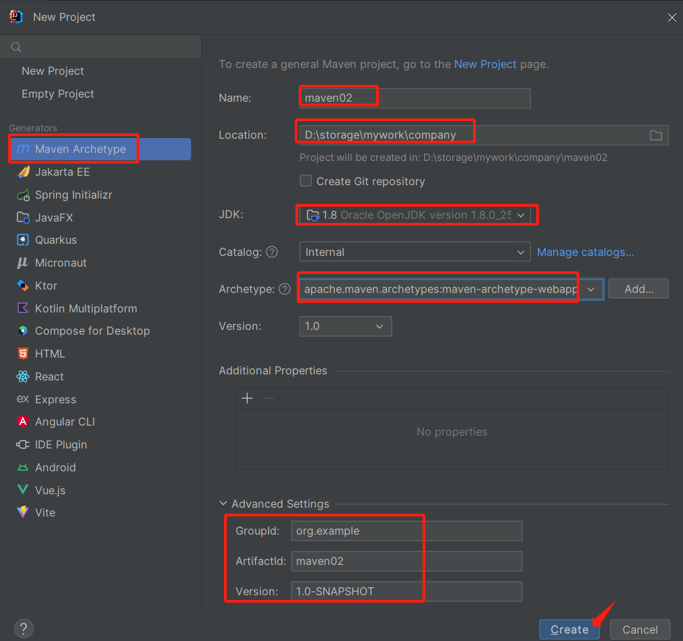Click the search magnifier icon
Screen dimensions: 683x641
[16, 47]
